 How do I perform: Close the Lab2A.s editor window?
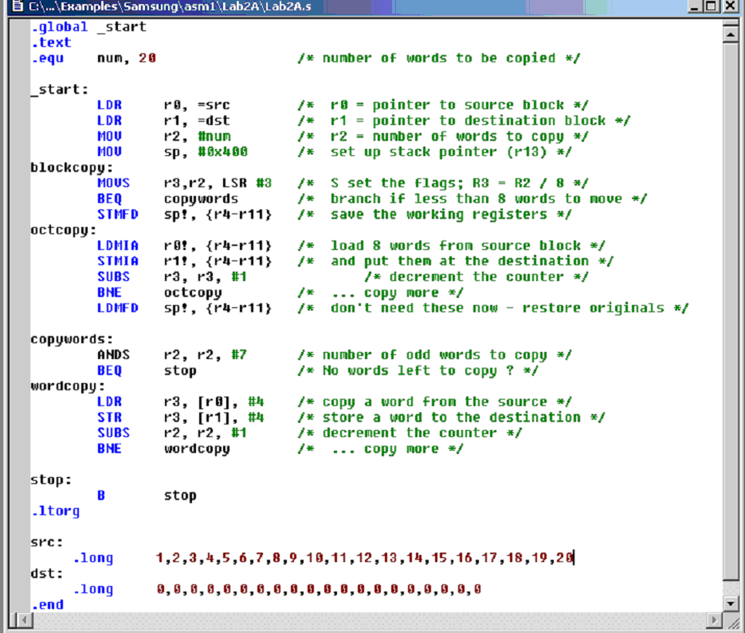point(731,6)
